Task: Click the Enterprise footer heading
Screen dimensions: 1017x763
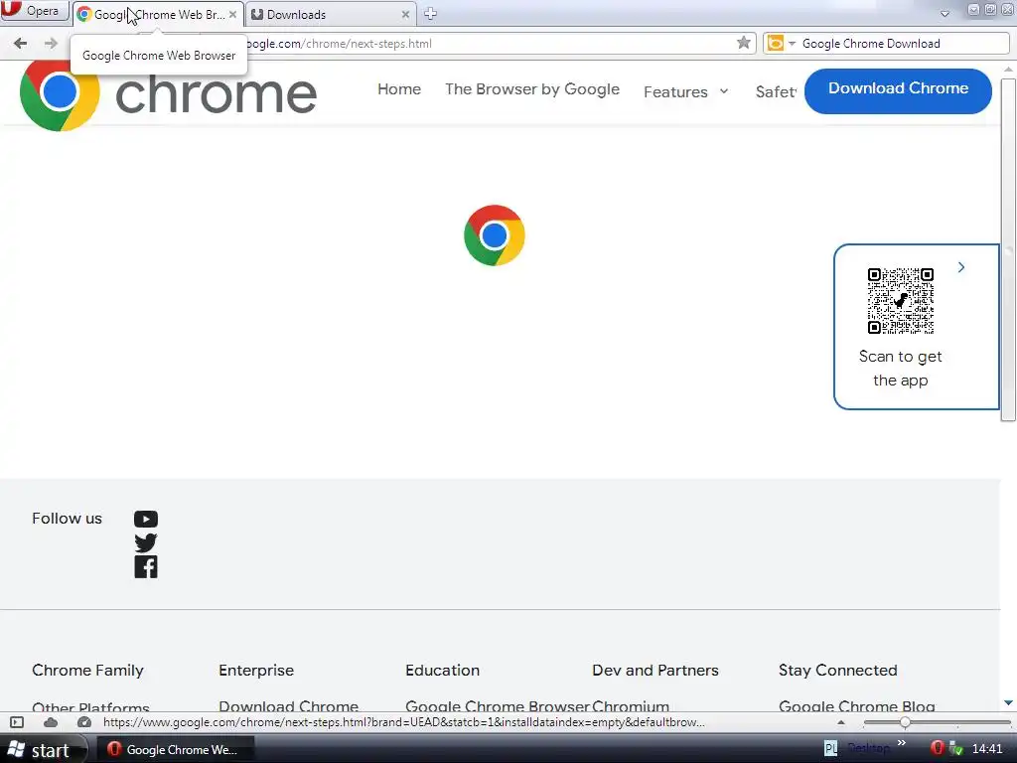Action: [x=256, y=671]
